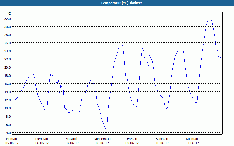
Task: Click the Thursday 26 degree temperature peak
Action: pos(121,44)
